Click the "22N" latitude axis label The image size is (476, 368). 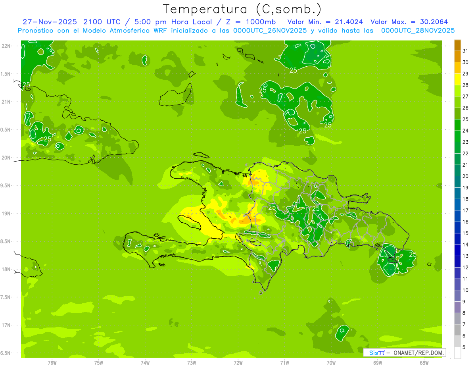point(6,46)
